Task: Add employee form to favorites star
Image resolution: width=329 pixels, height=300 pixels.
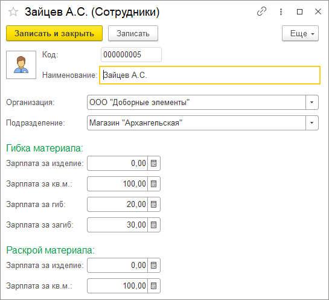Action: (x=13, y=11)
